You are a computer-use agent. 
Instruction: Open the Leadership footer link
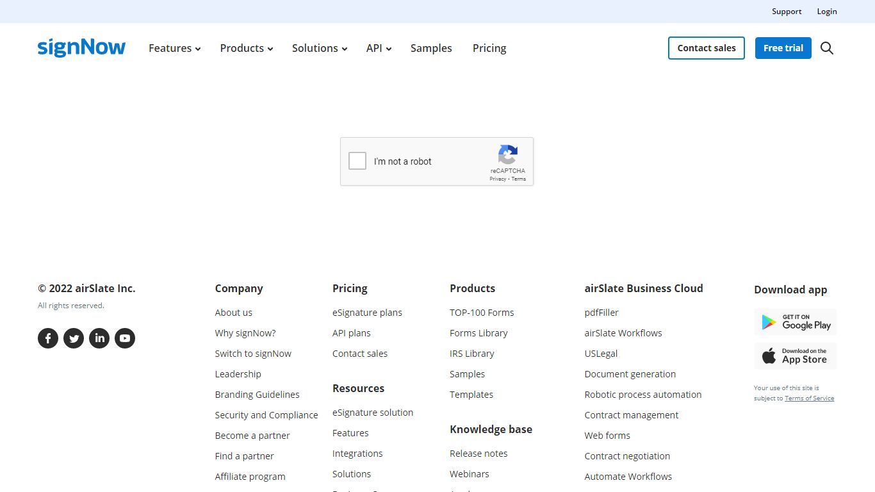[238, 374]
